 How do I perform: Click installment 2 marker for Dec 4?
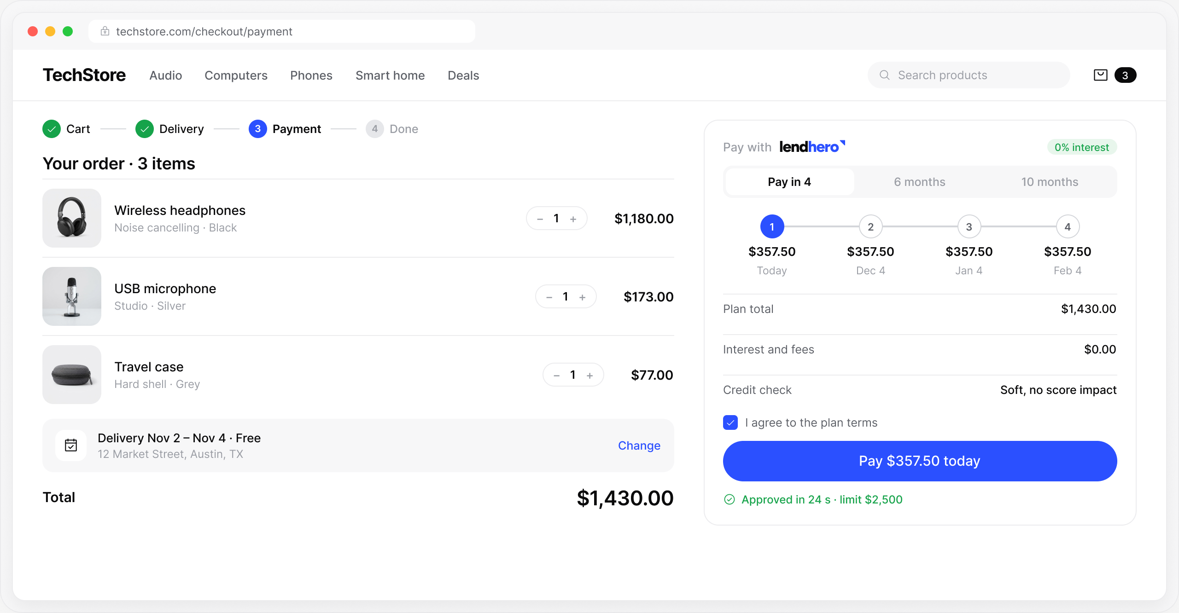coord(870,226)
